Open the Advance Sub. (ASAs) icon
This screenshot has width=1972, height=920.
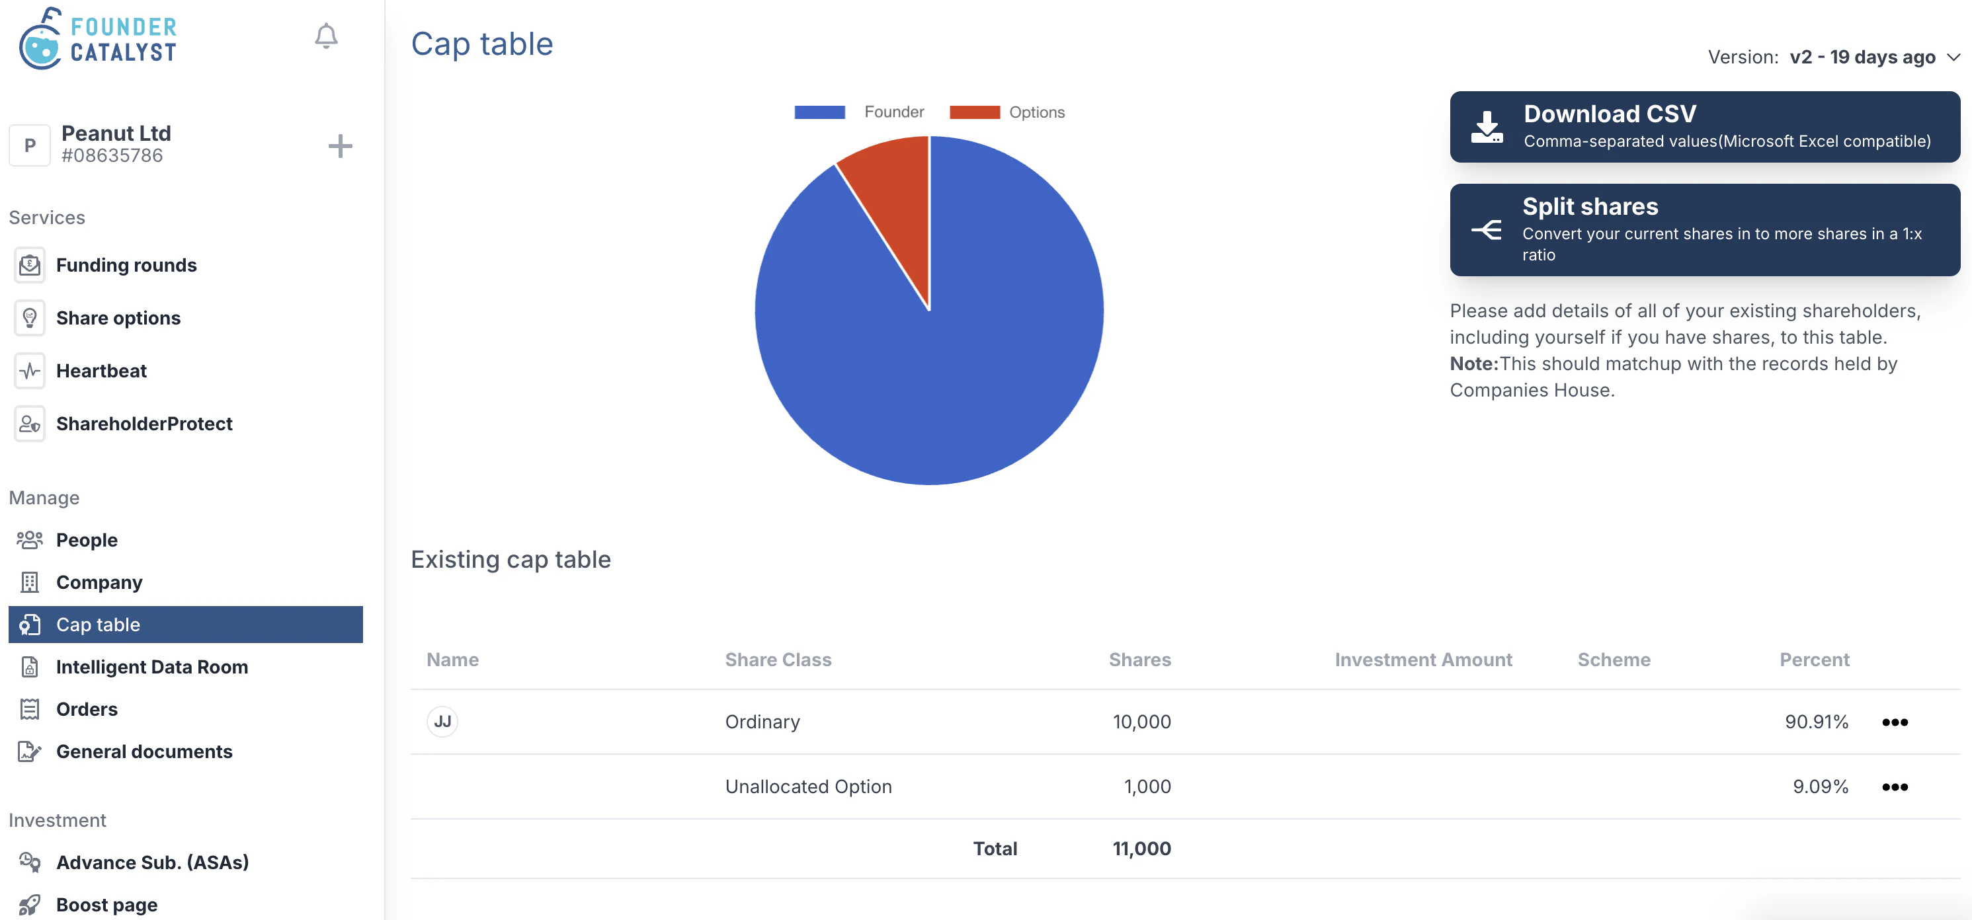tap(29, 862)
